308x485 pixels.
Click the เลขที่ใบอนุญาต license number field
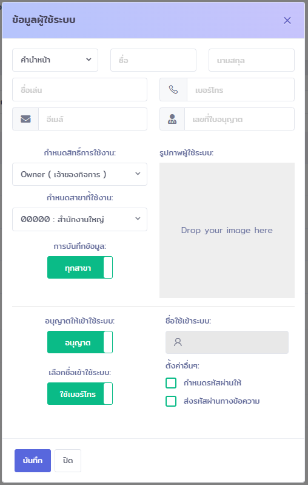pyautogui.click(x=239, y=119)
